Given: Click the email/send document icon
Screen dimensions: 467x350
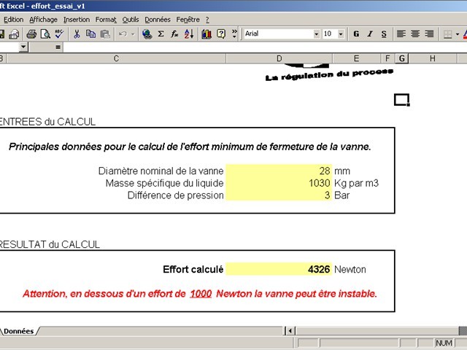Looking at the screenshot, I should [13, 34].
